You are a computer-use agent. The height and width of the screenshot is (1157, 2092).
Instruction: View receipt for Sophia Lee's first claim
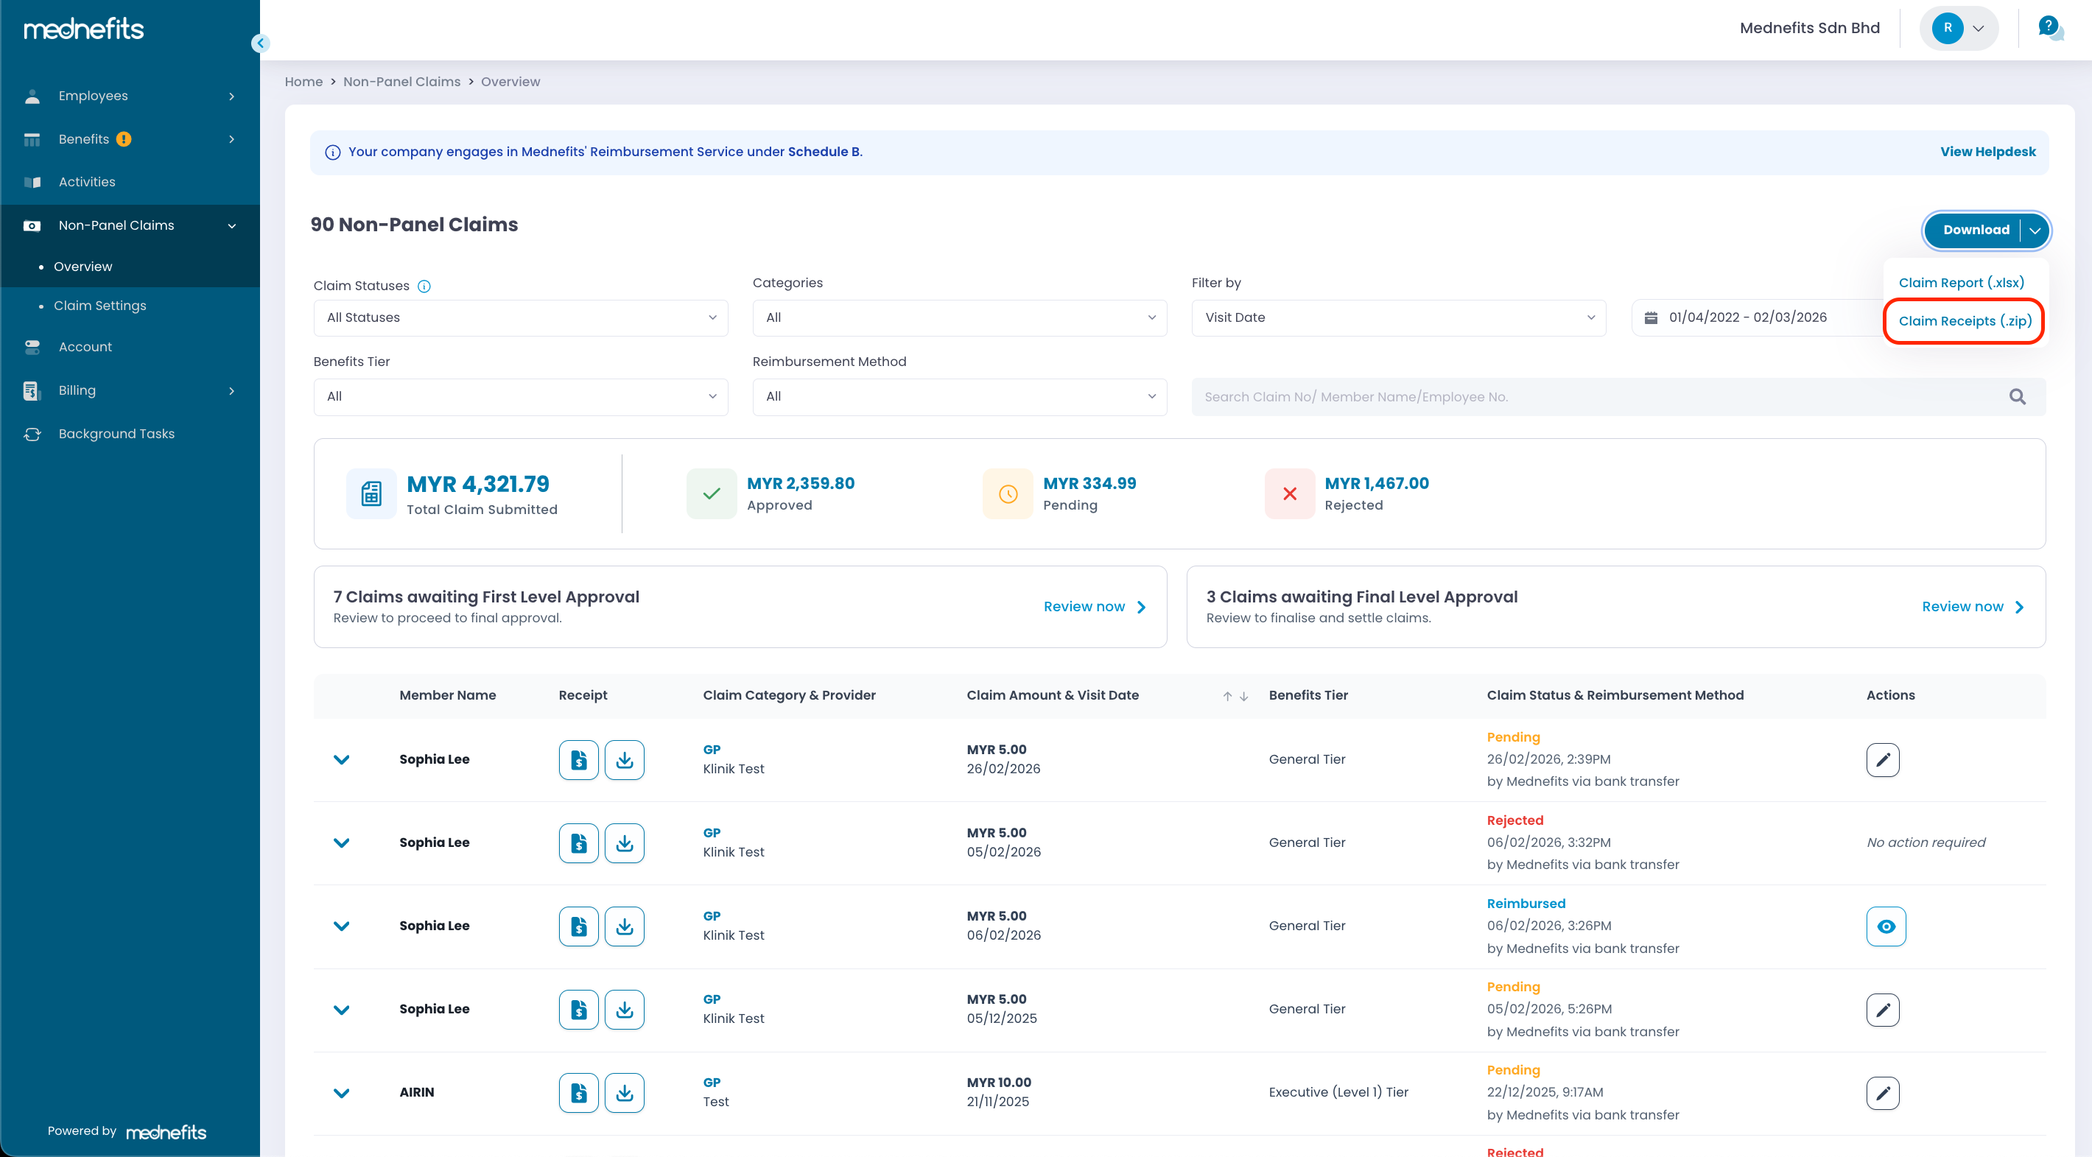578,760
